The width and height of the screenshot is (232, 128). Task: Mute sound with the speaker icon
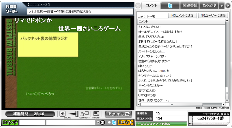[63, 114]
